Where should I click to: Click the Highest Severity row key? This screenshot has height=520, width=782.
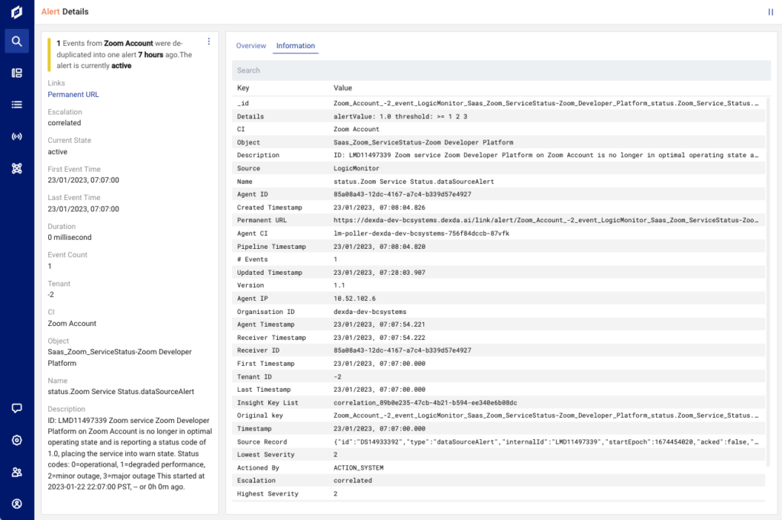point(268,493)
